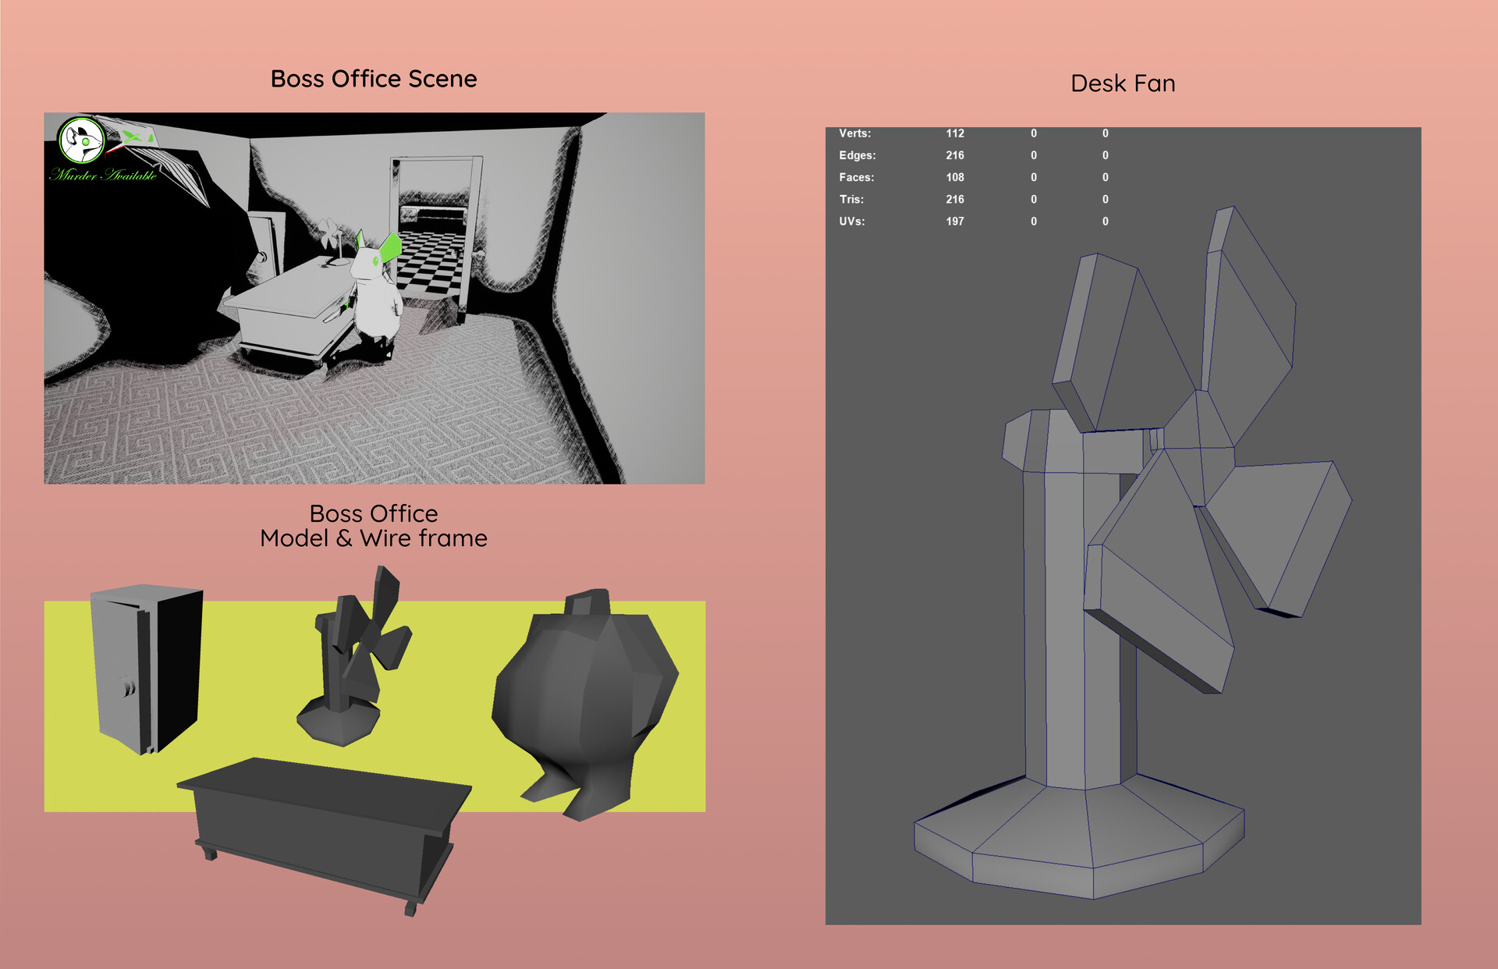Expand the Faces statistic entry
The image size is (1498, 969).
tap(860, 177)
